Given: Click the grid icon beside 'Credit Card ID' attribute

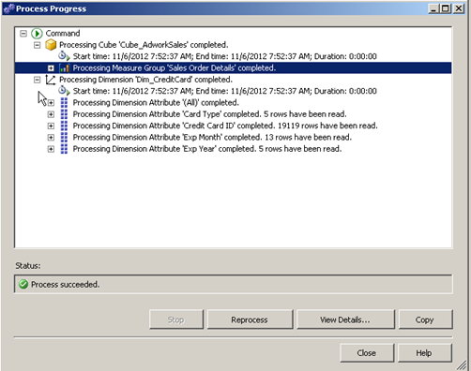Looking at the screenshot, I should (64, 126).
